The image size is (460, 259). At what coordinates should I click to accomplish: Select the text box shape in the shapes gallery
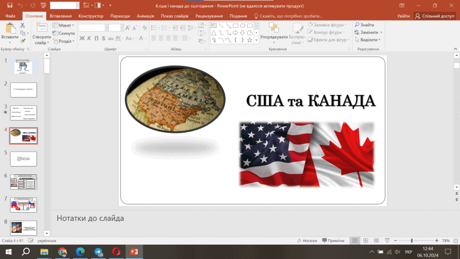click(x=214, y=25)
